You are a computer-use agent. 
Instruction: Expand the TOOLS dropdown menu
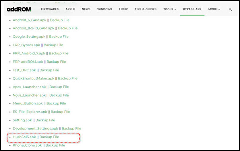[170, 9]
